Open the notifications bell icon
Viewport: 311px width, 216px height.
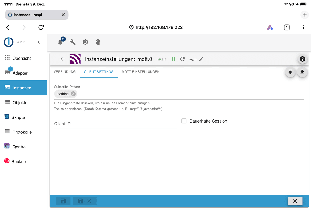60,42
